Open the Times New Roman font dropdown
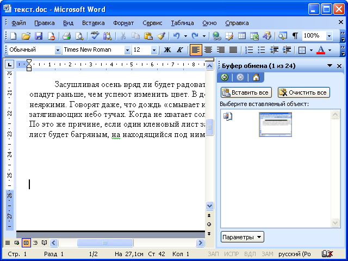Viewport: 348px width, 261px height. click(x=127, y=50)
